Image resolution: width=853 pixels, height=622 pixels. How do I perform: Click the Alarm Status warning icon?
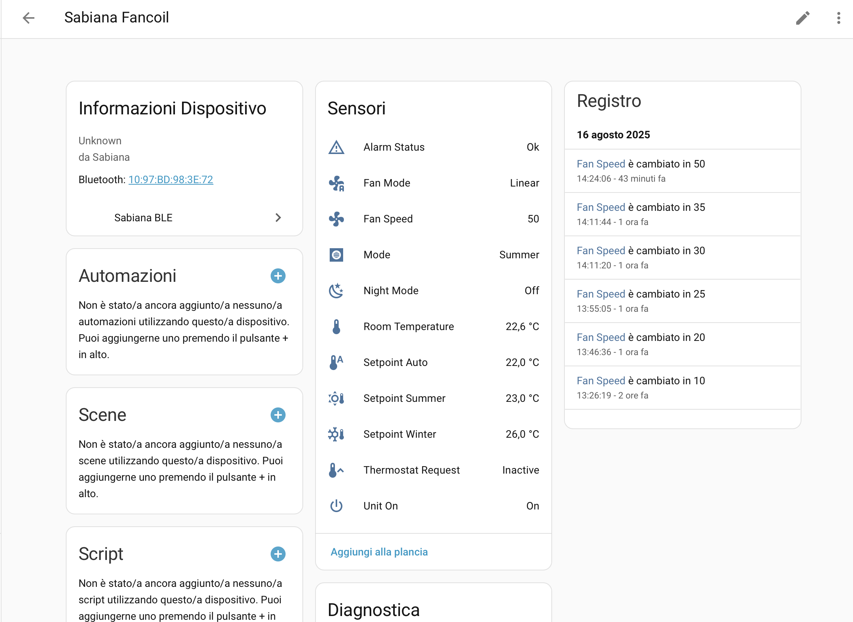336,147
